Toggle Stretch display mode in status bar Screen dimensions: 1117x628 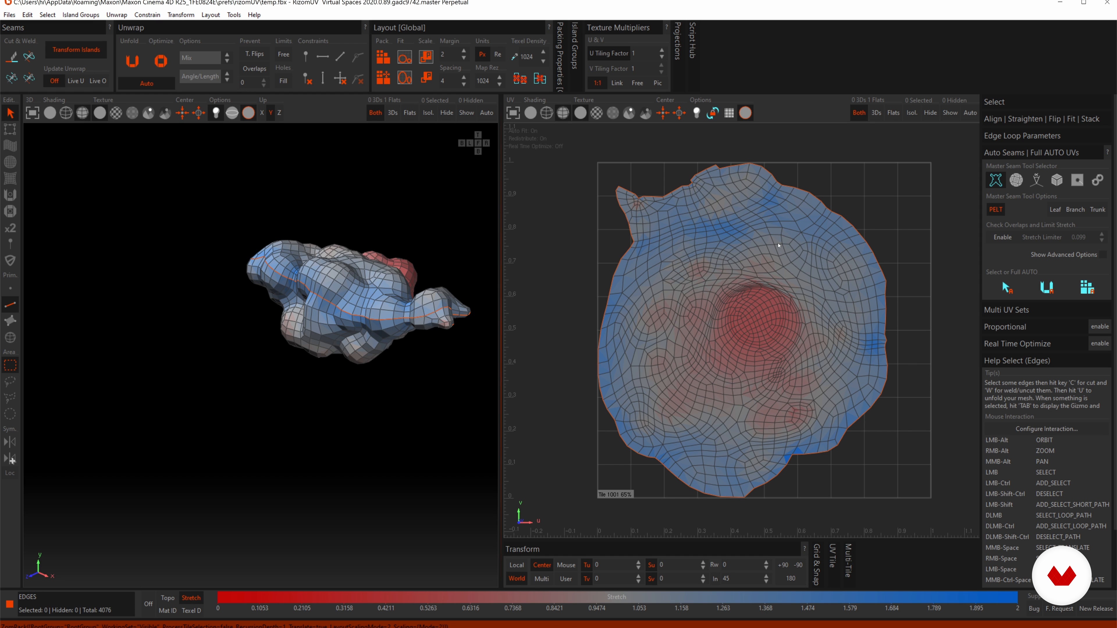pyautogui.click(x=191, y=598)
